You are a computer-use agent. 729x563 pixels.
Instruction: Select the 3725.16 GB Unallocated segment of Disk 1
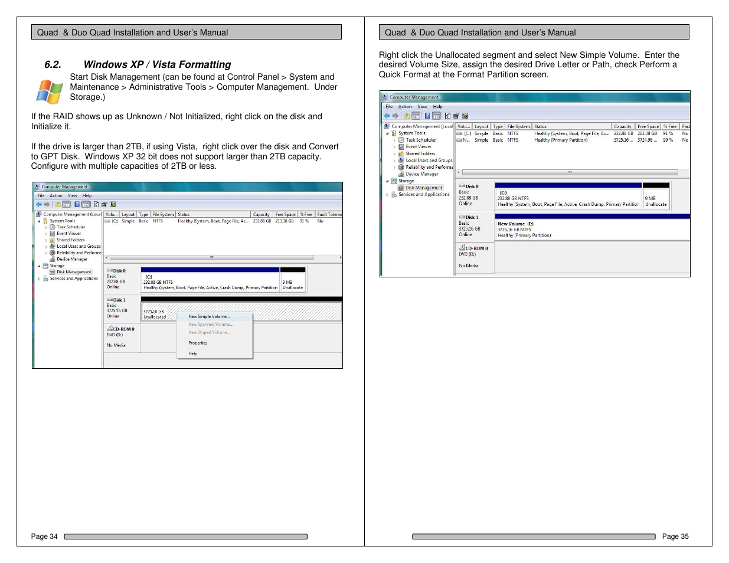pyautogui.click(x=241, y=312)
